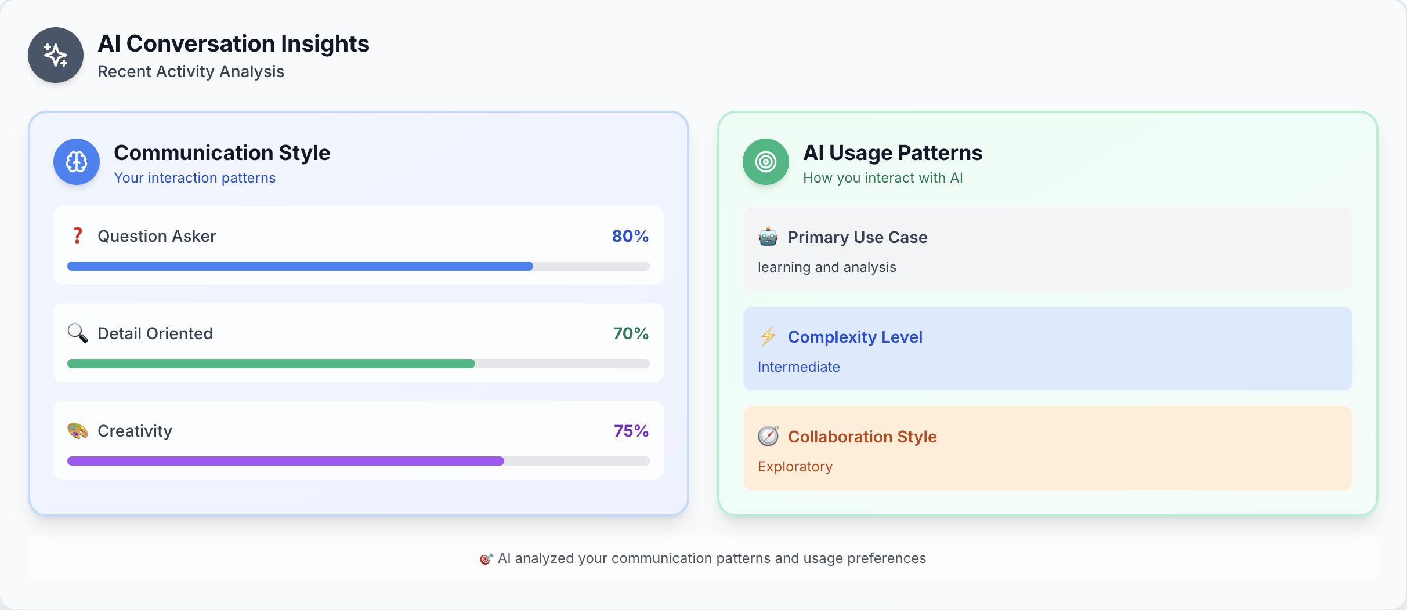Expand the Primary Use Case section
Viewport: 1407px width, 610px height.
click(x=1046, y=249)
